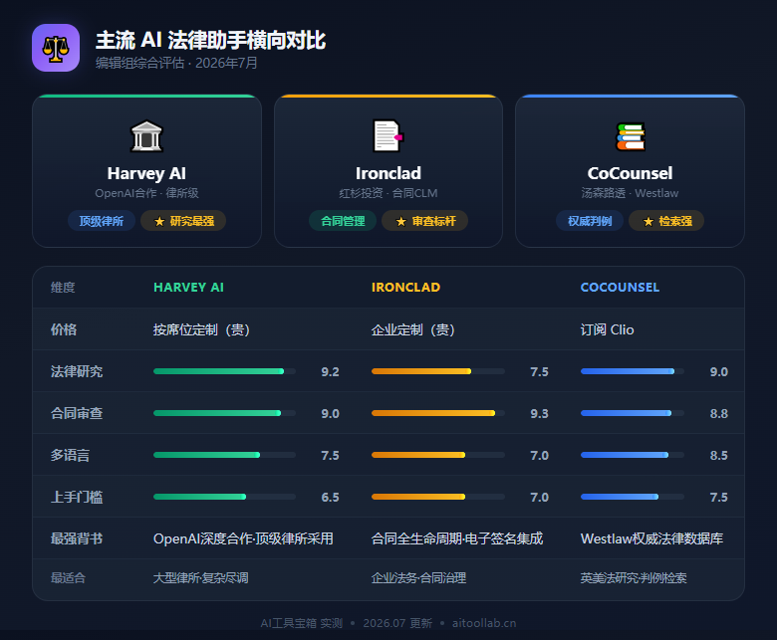Select the 权威判例 tag
777x640 pixels.
pos(590,221)
